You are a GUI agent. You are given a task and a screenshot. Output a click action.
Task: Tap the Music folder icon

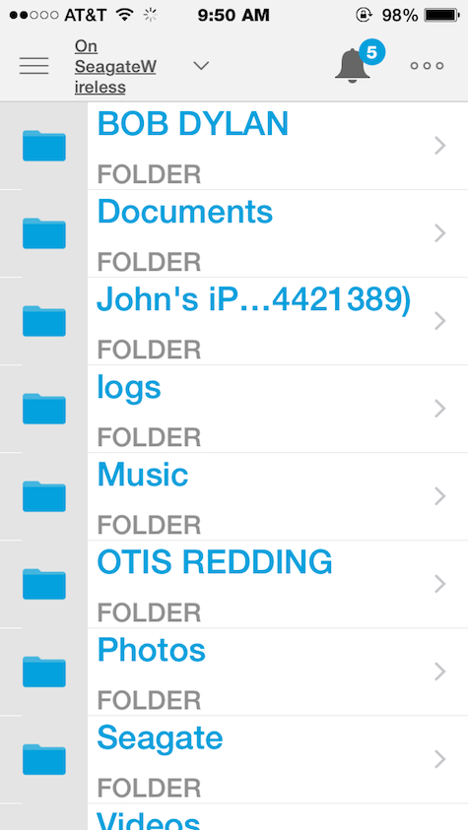click(x=44, y=496)
